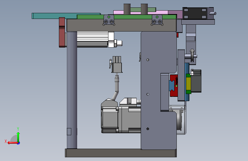Select the right dark cylinder on top
The width and height of the screenshot is (248, 161).
coord(144,9)
